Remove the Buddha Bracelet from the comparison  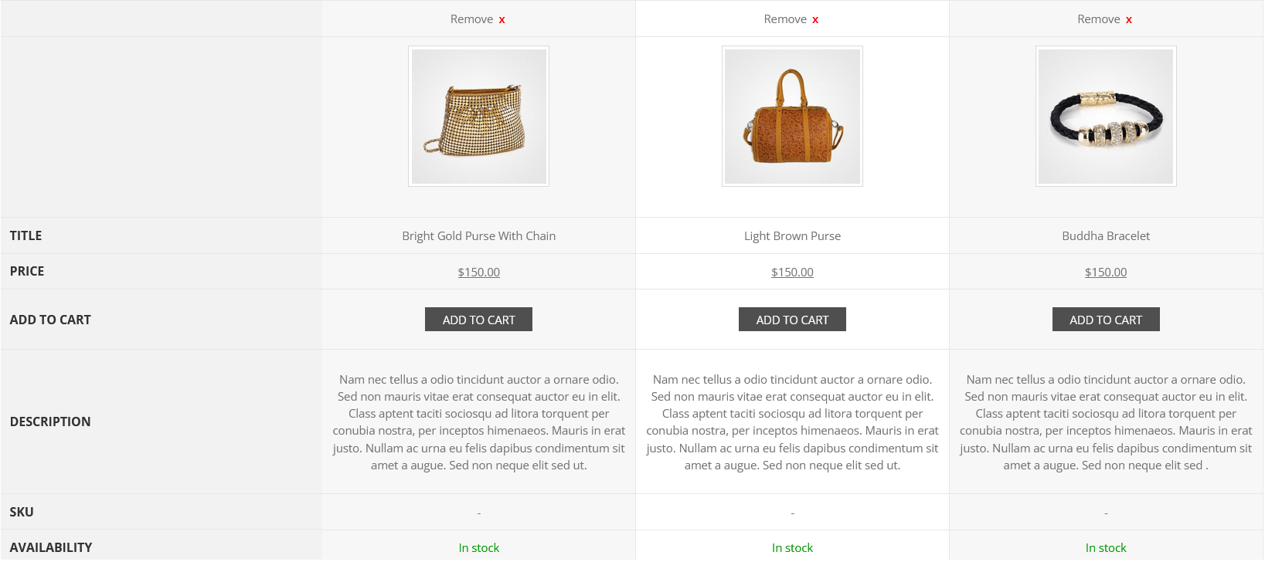click(x=1105, y=19)
